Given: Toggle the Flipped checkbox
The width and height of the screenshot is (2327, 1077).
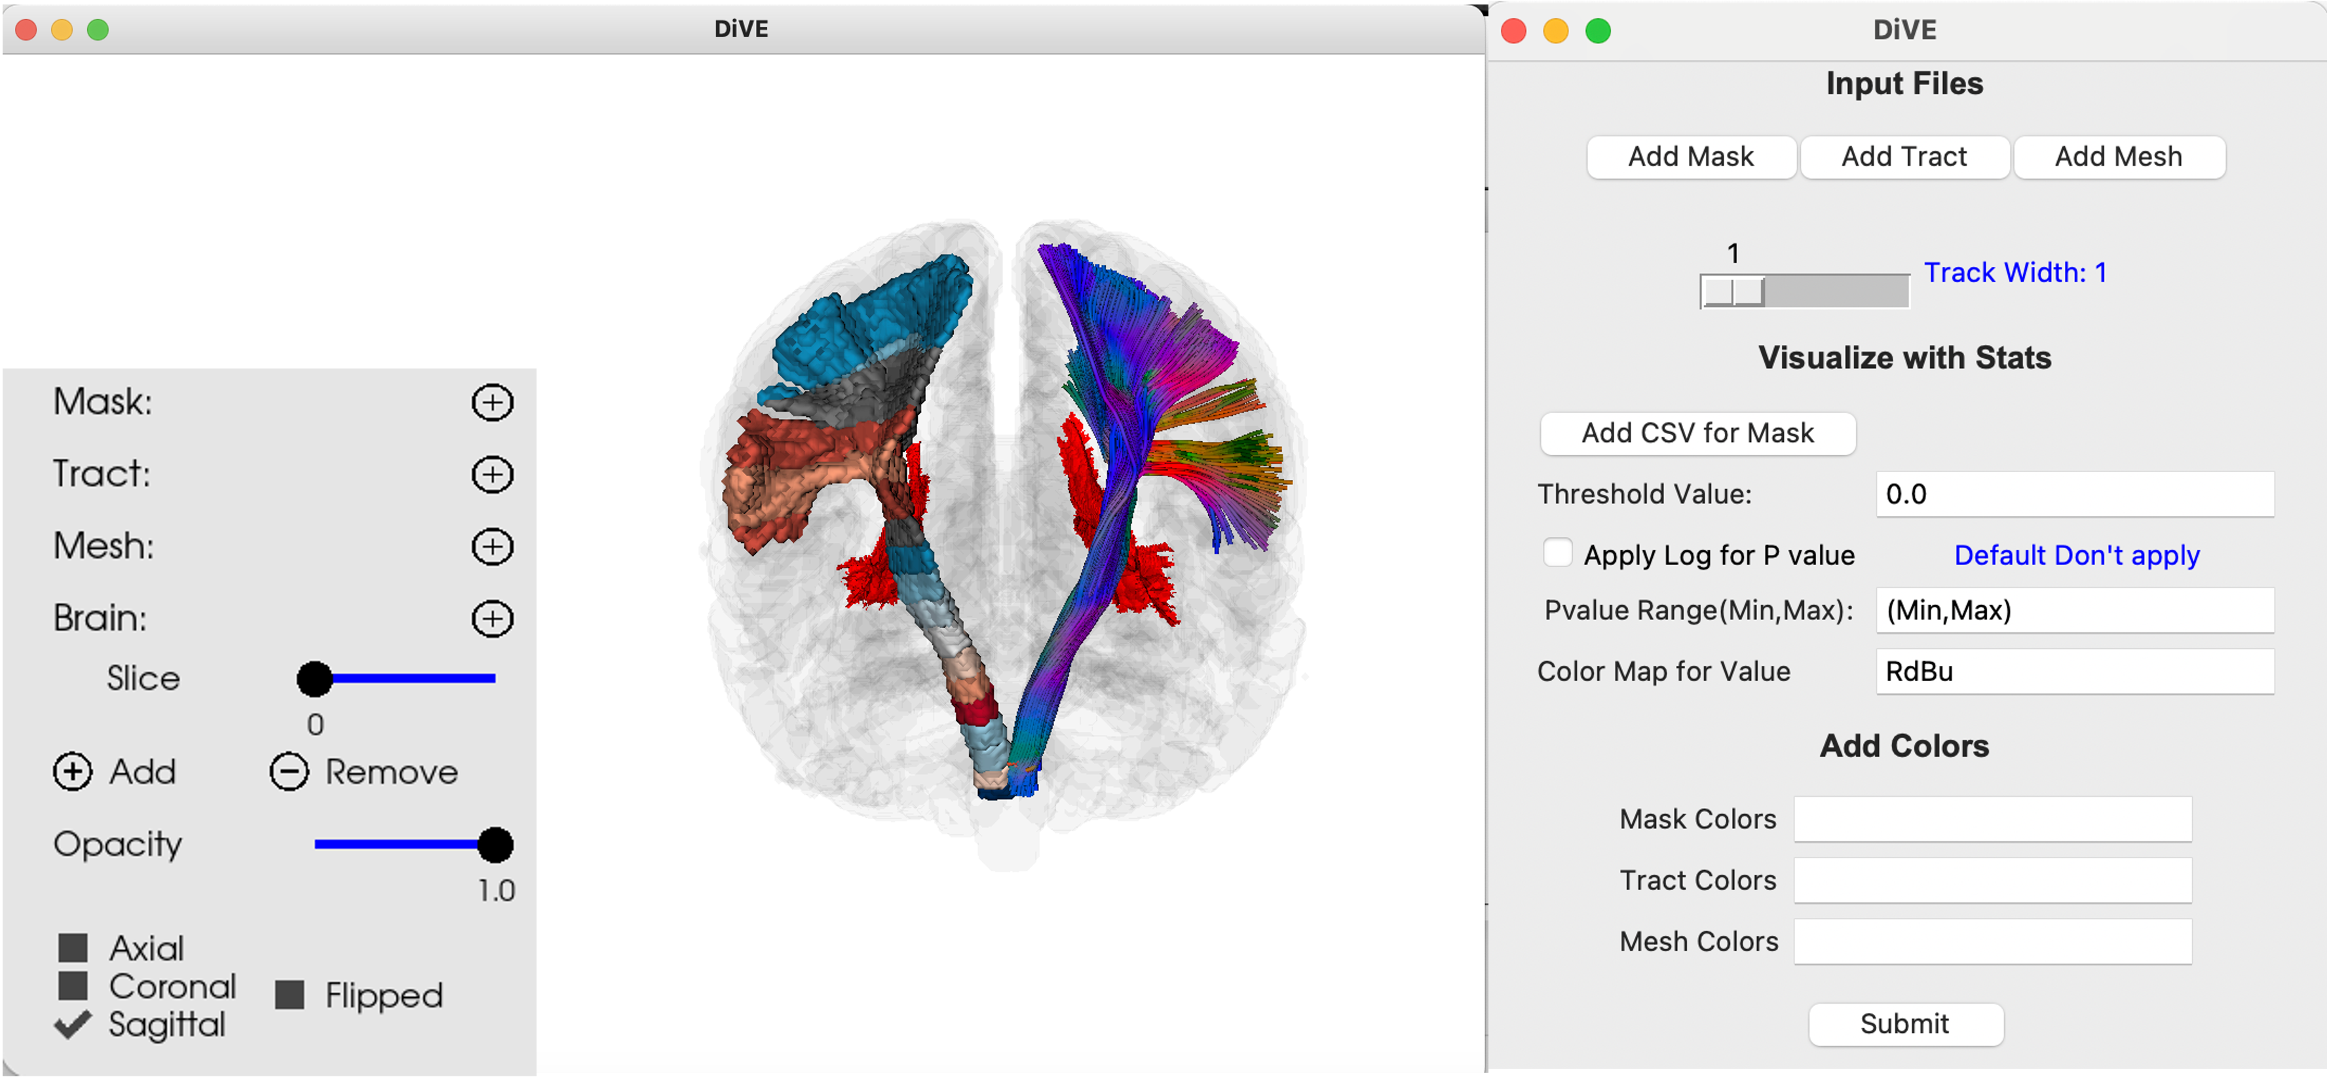Looking at the screenshot, I should [289, 995].
